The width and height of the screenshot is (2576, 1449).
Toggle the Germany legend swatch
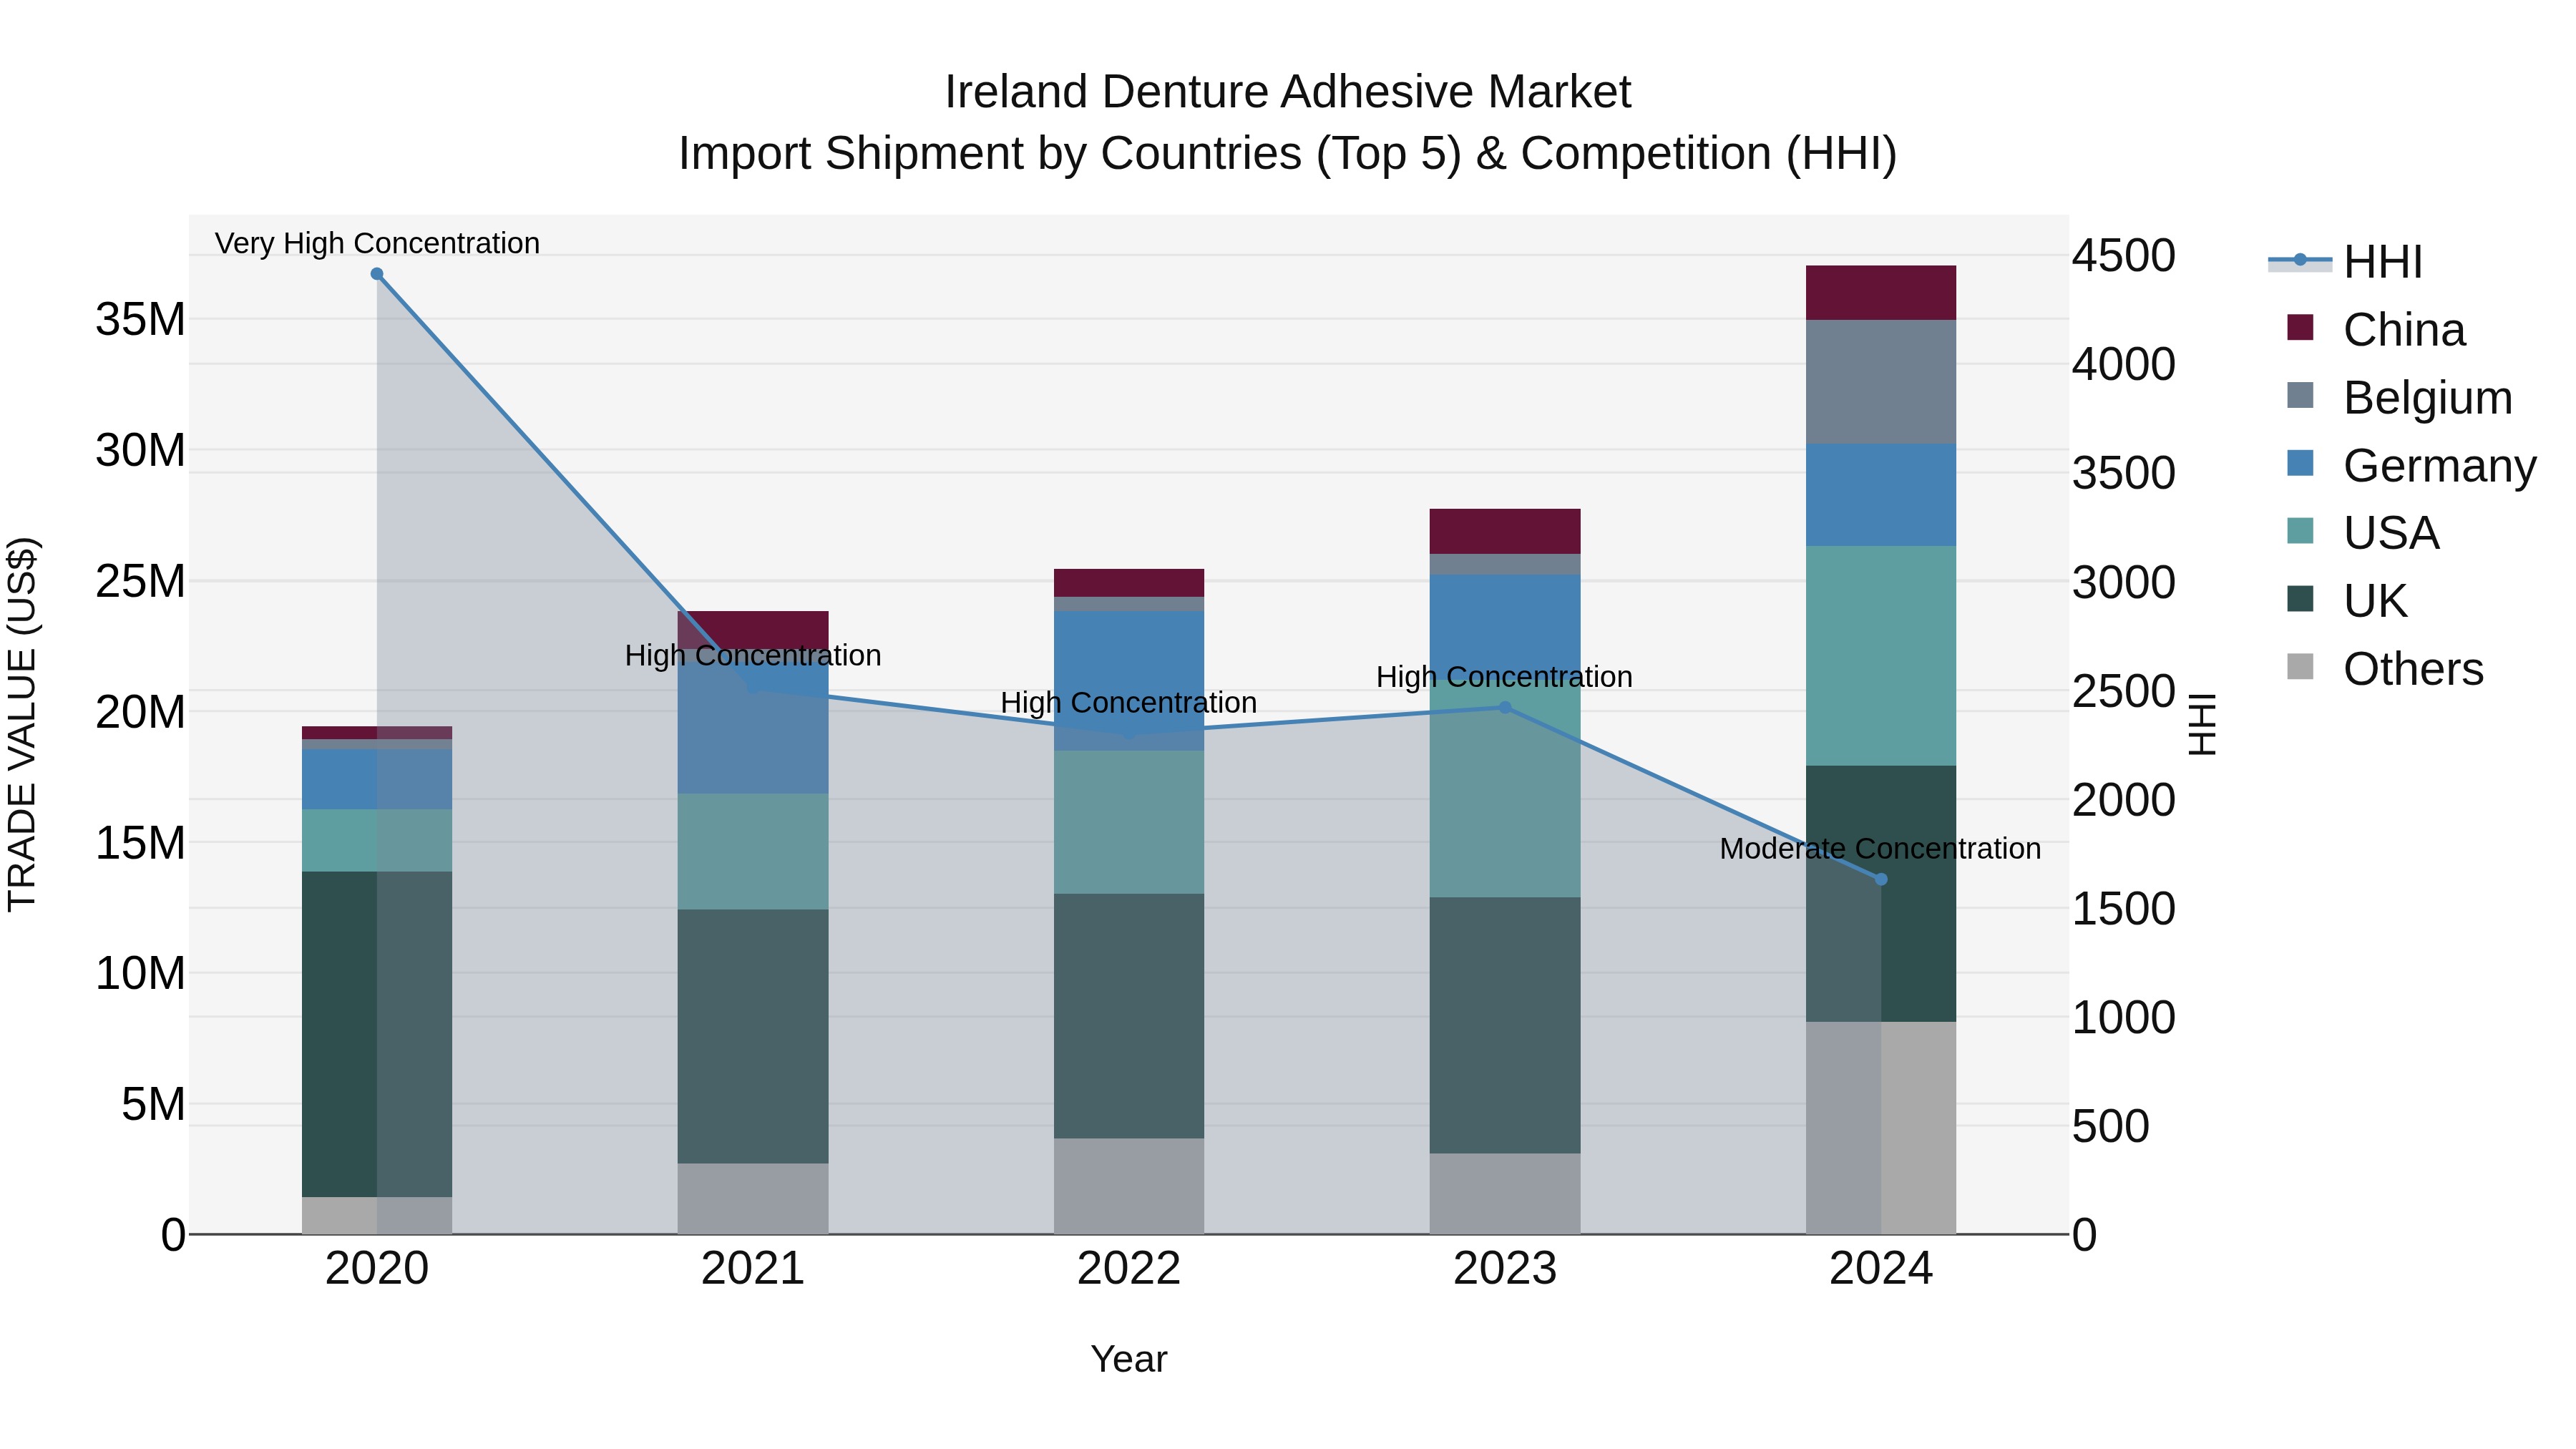pos(2300,463)
